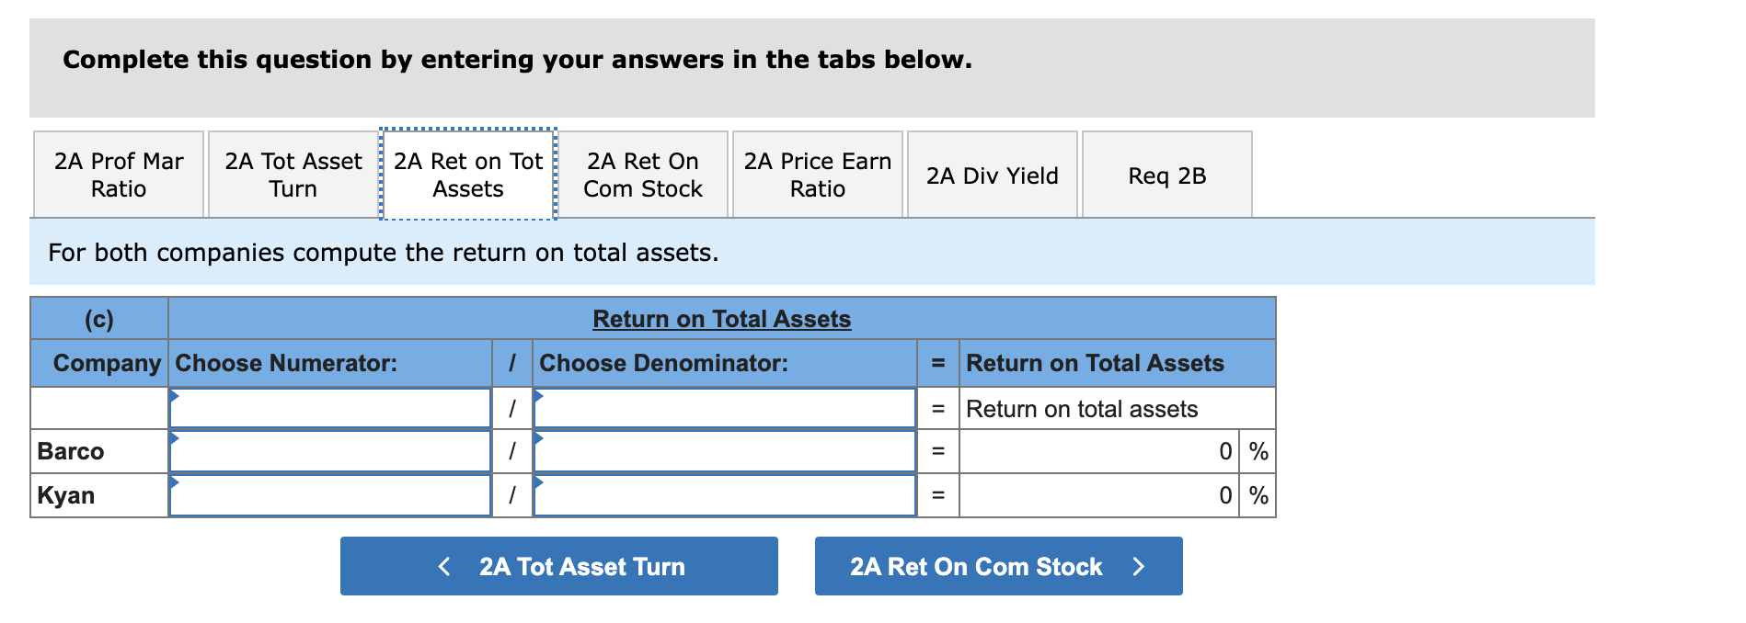Screen dimensions: 1746x623
Task: Open the numerator dropdown for Barco
Action: tap(329, 450)
